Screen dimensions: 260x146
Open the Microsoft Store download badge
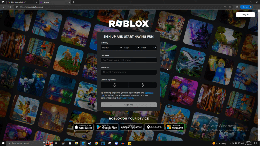coord(175,127)
